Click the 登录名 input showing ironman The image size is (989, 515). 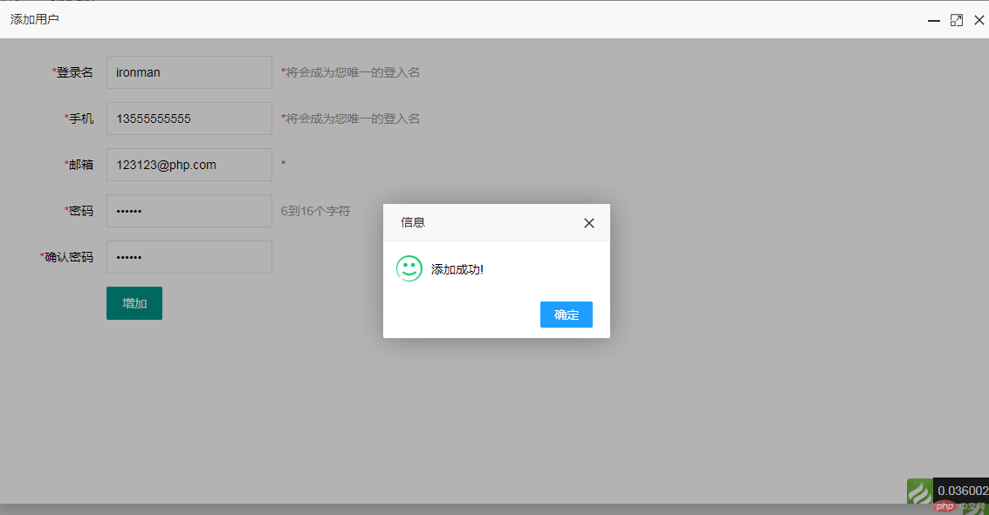click(x=189, y=72)
